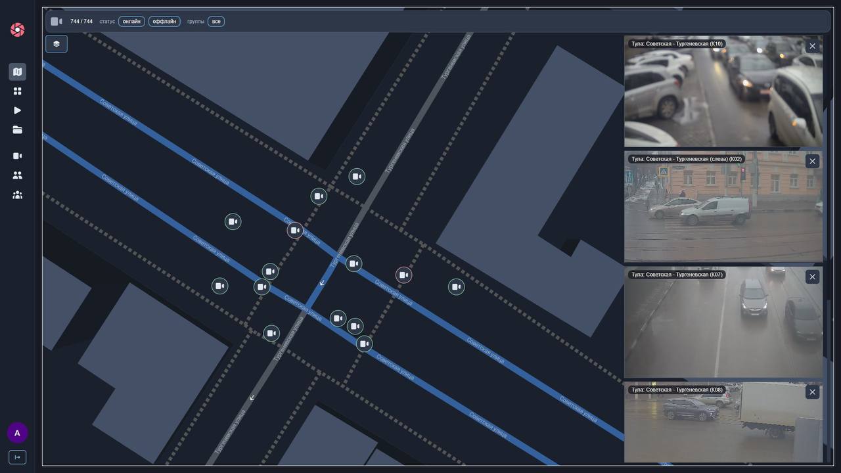The width and height of the screenshot is (841, 473).
Task: Open the map view in the sidebar
Action: point(18,72)
